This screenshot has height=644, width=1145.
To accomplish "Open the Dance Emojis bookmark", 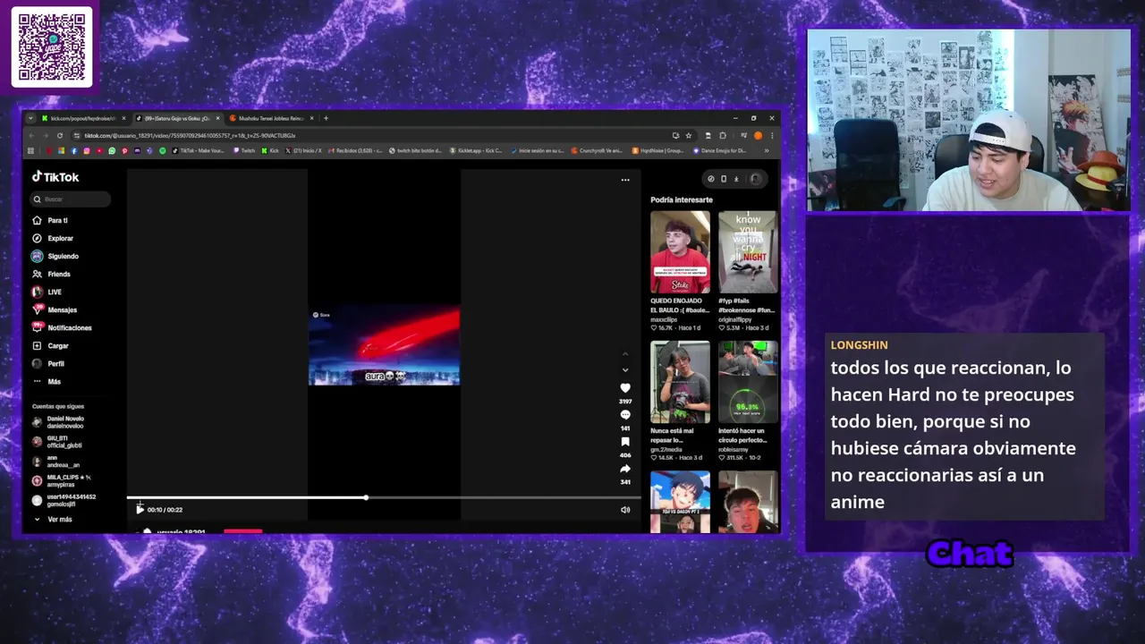I will click(x=720, y=150).
